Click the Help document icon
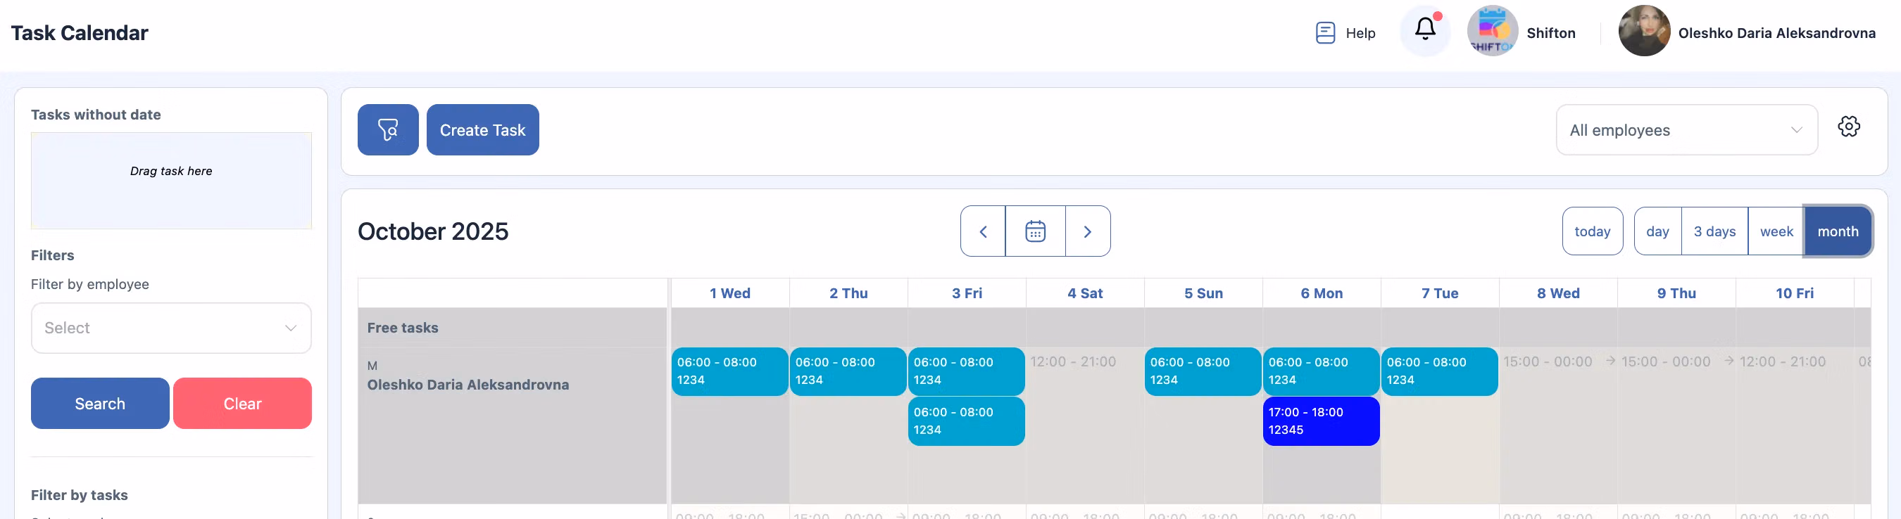Image resolution: width=1901 pixels, height=519 pixels. click(1324, 33)
